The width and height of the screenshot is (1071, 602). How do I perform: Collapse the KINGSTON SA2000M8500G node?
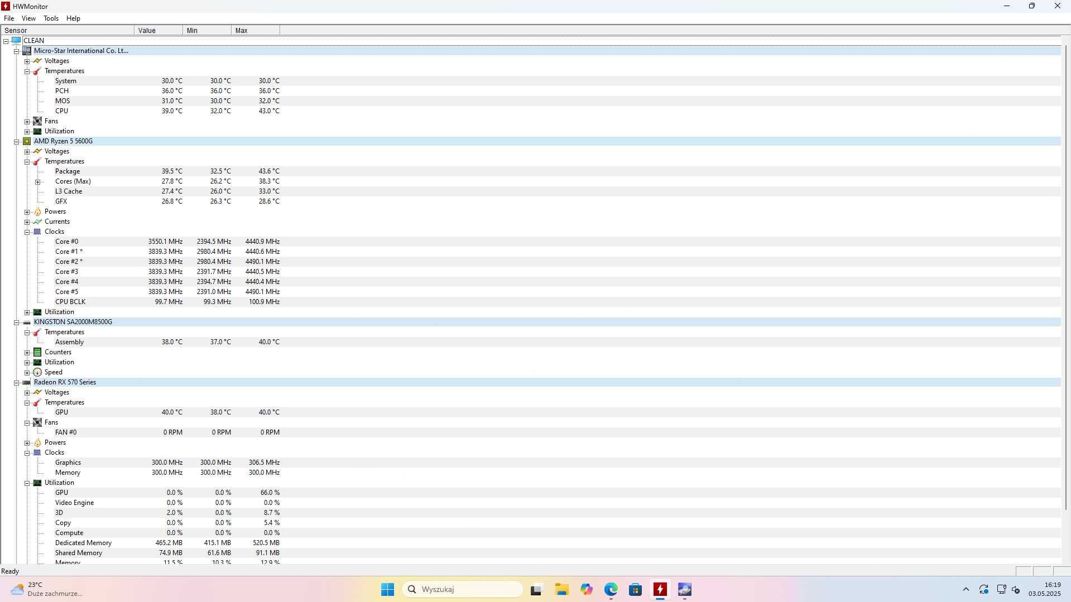(x=17, y=322)
